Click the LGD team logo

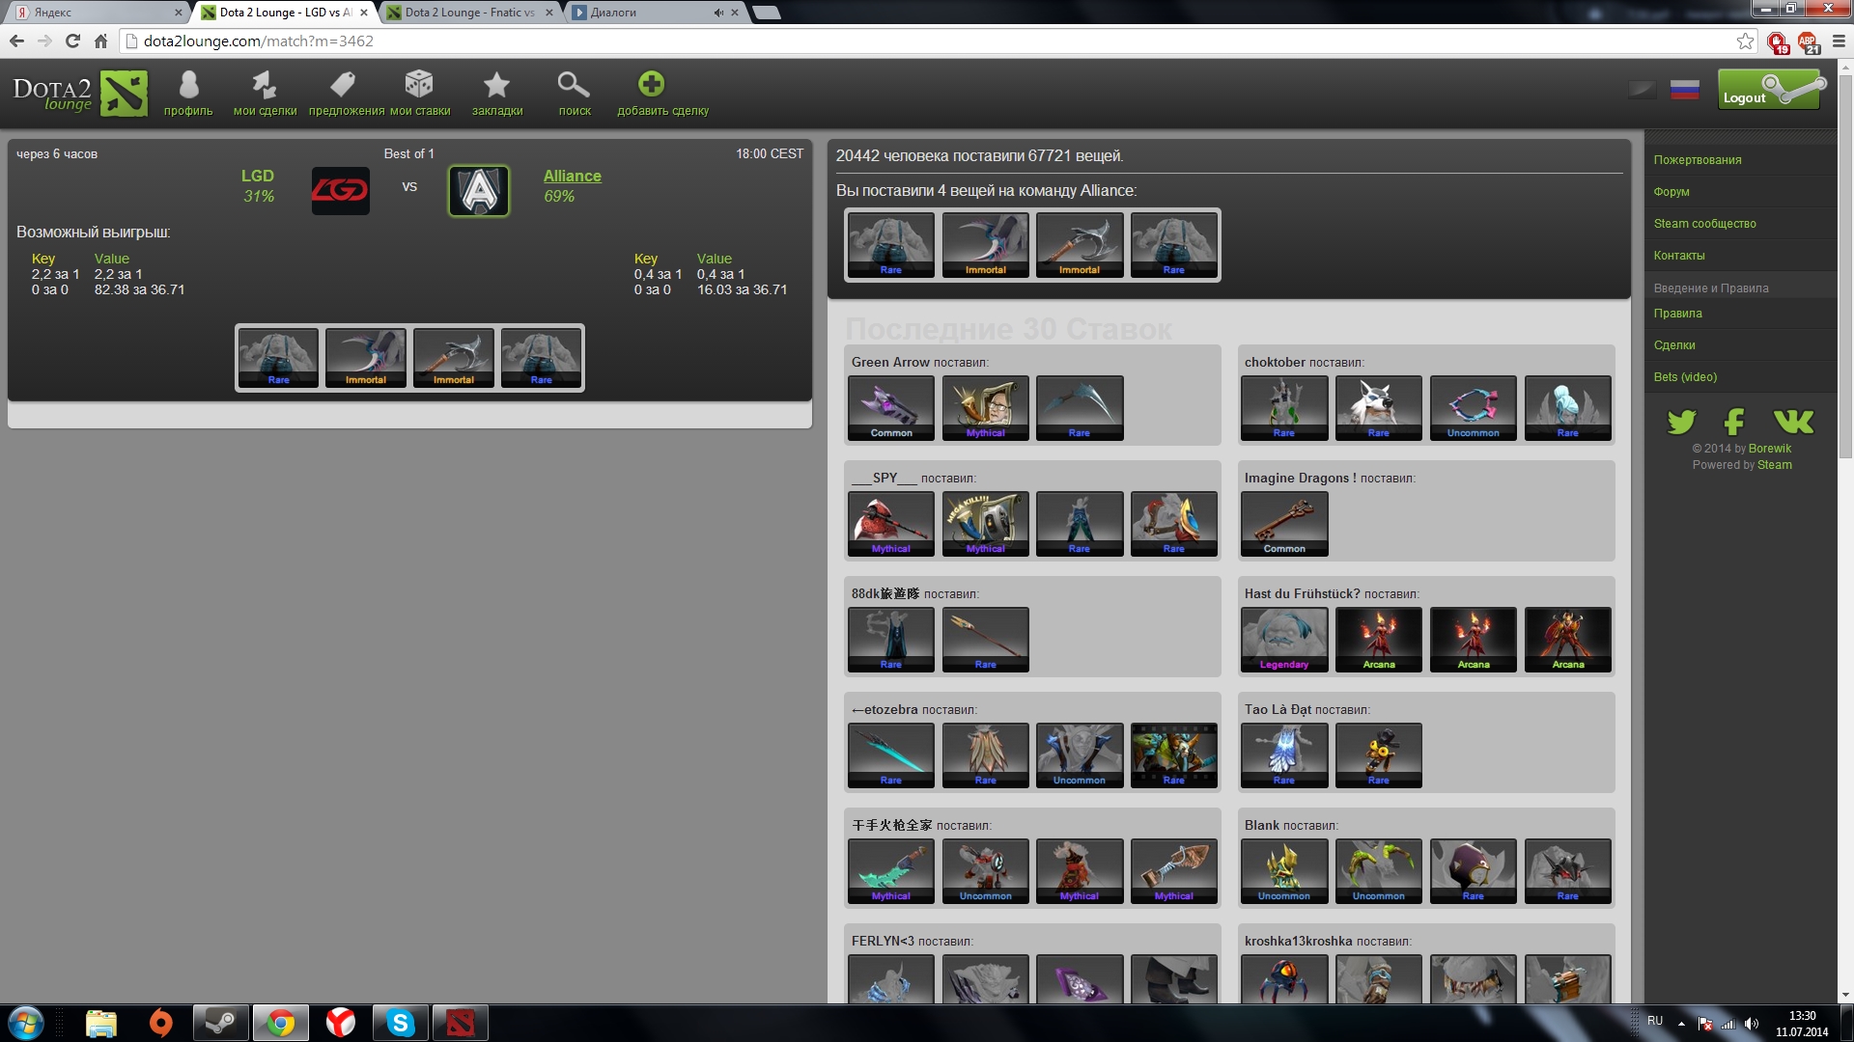point(340,190)
